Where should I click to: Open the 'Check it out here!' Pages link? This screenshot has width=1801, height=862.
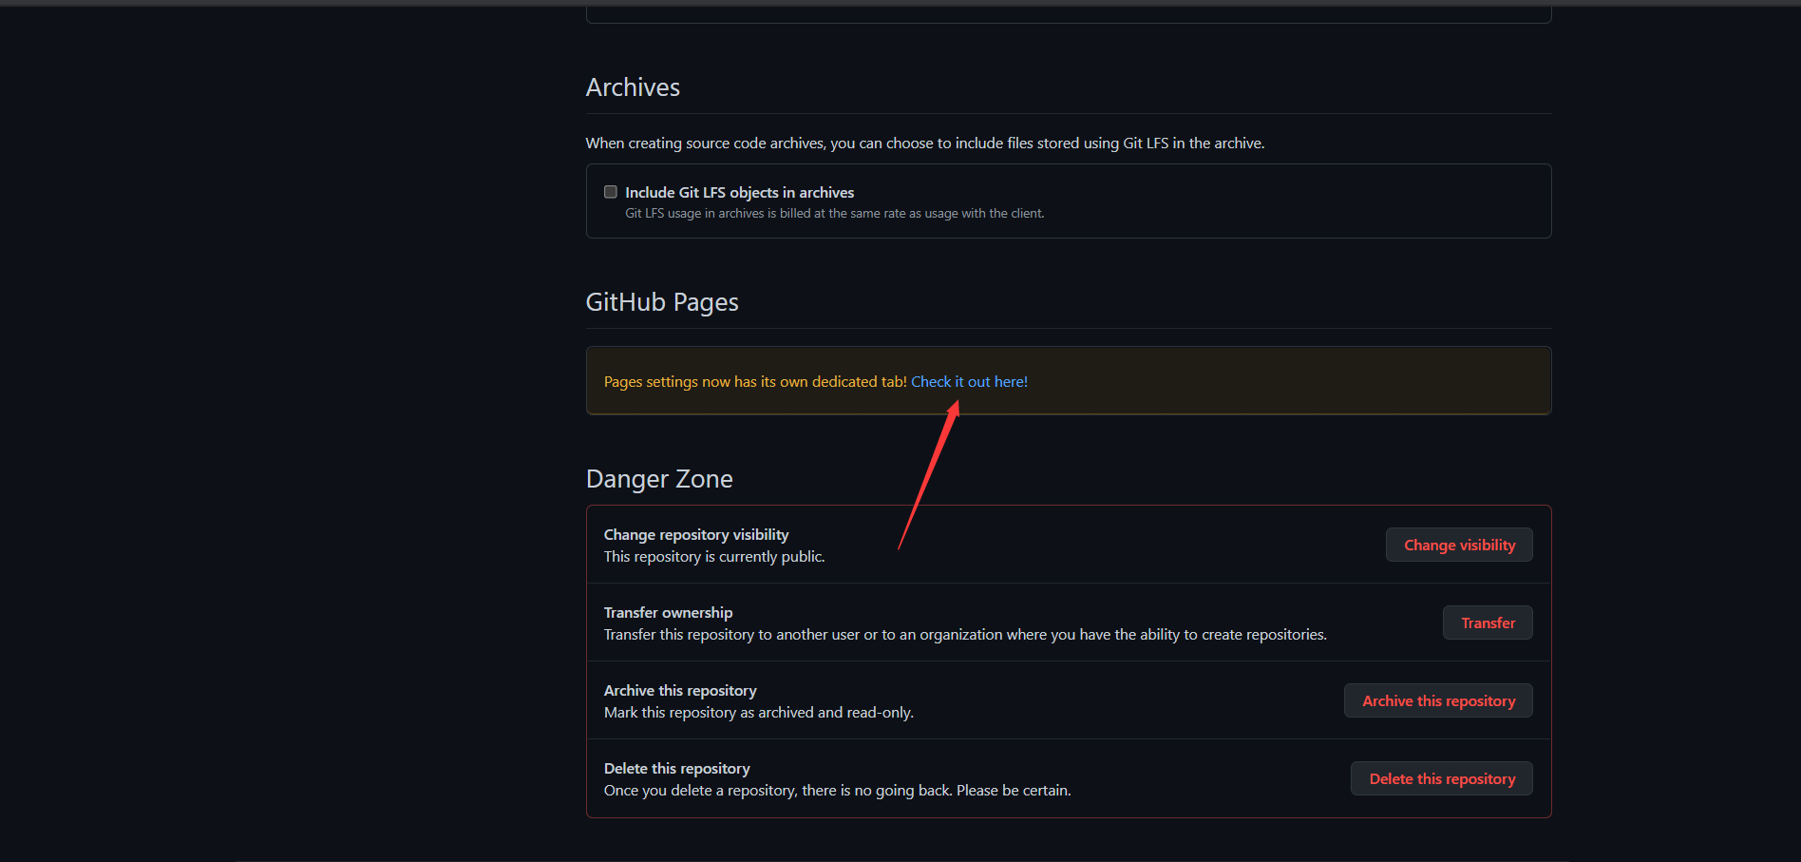coord(969,382)
